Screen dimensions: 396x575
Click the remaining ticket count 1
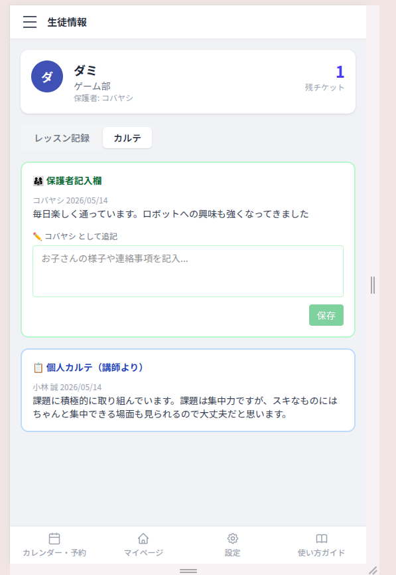340,72
